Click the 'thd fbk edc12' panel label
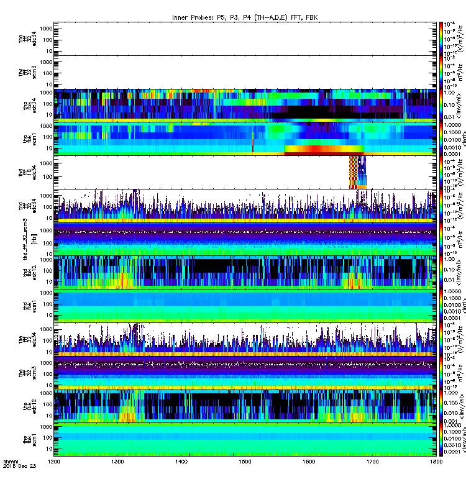The height and width of the screenshot is (497, 466). point(30,273)
